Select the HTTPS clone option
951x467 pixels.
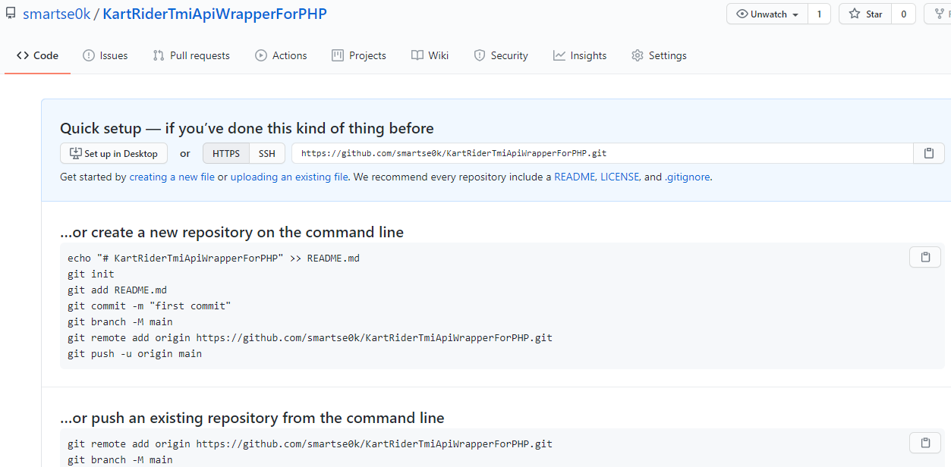226,153
